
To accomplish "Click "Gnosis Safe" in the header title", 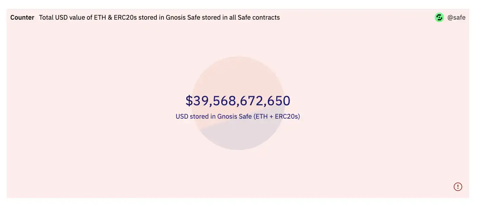I will click(x=183, y=17).
